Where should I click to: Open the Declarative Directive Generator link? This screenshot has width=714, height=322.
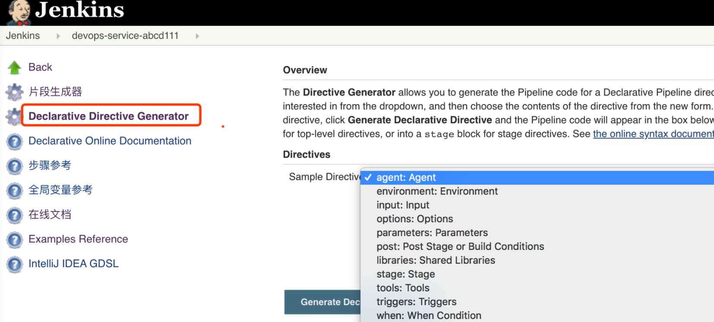pyautogui.click(x=108, y=116)
